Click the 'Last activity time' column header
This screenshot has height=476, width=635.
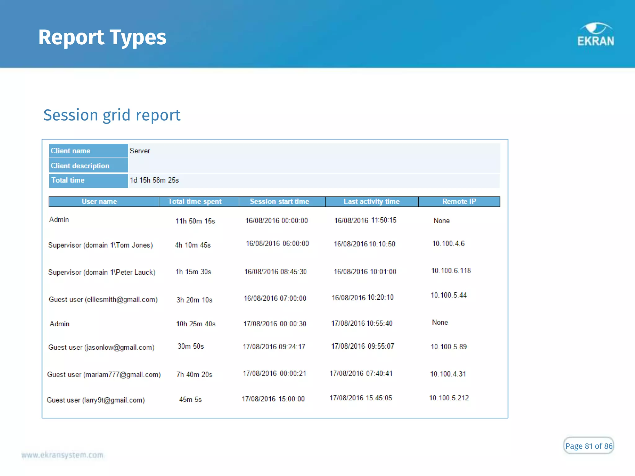(371, 201)
